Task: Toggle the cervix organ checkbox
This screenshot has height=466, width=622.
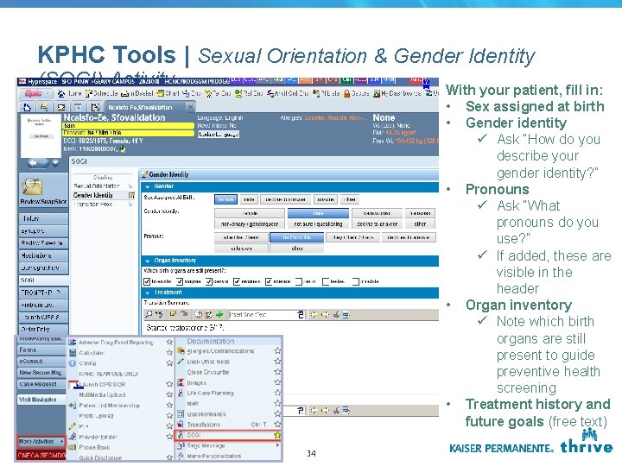Action: pyautogui.click(x=209, y=281)
